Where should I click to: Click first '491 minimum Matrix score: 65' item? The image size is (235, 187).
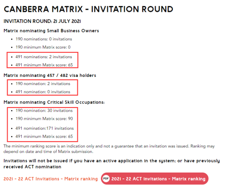pos(44,65)
